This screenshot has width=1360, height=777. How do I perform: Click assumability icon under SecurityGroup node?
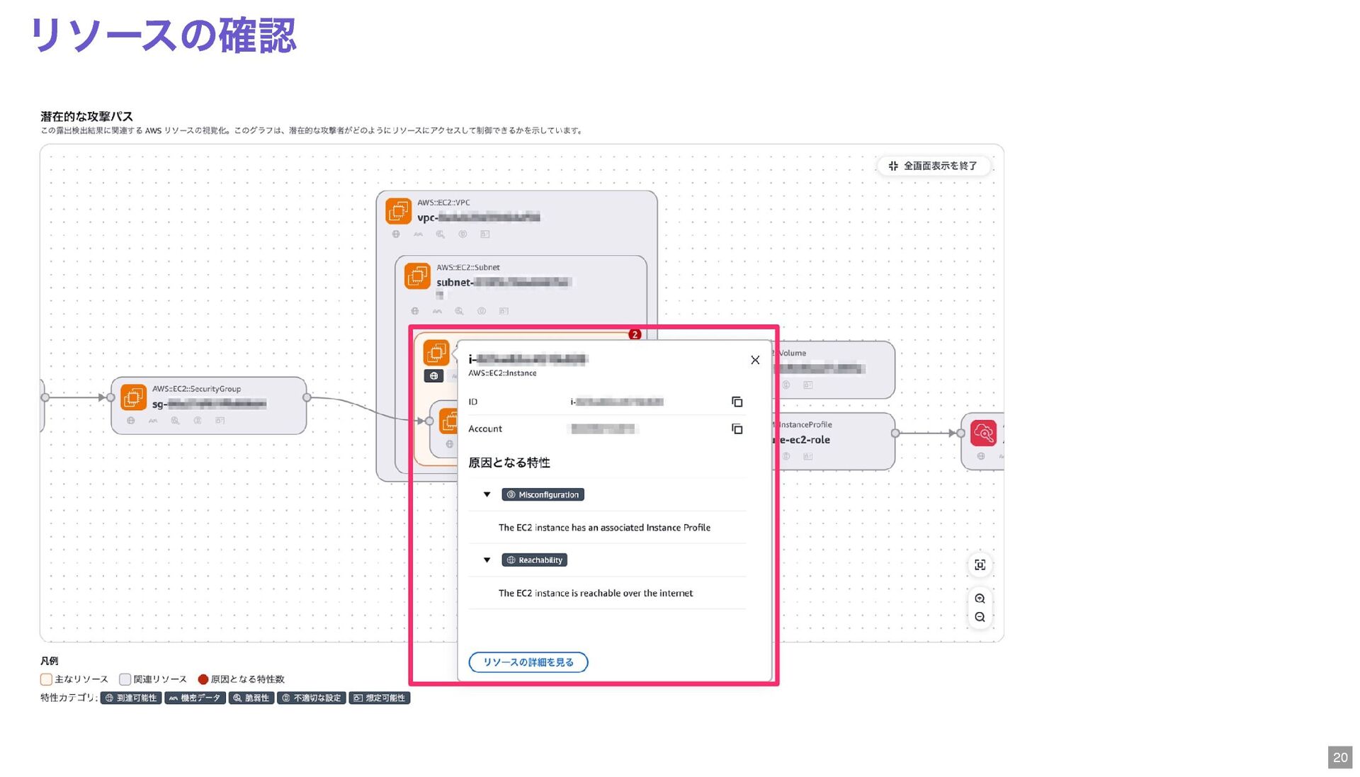[x=220, y=421]
